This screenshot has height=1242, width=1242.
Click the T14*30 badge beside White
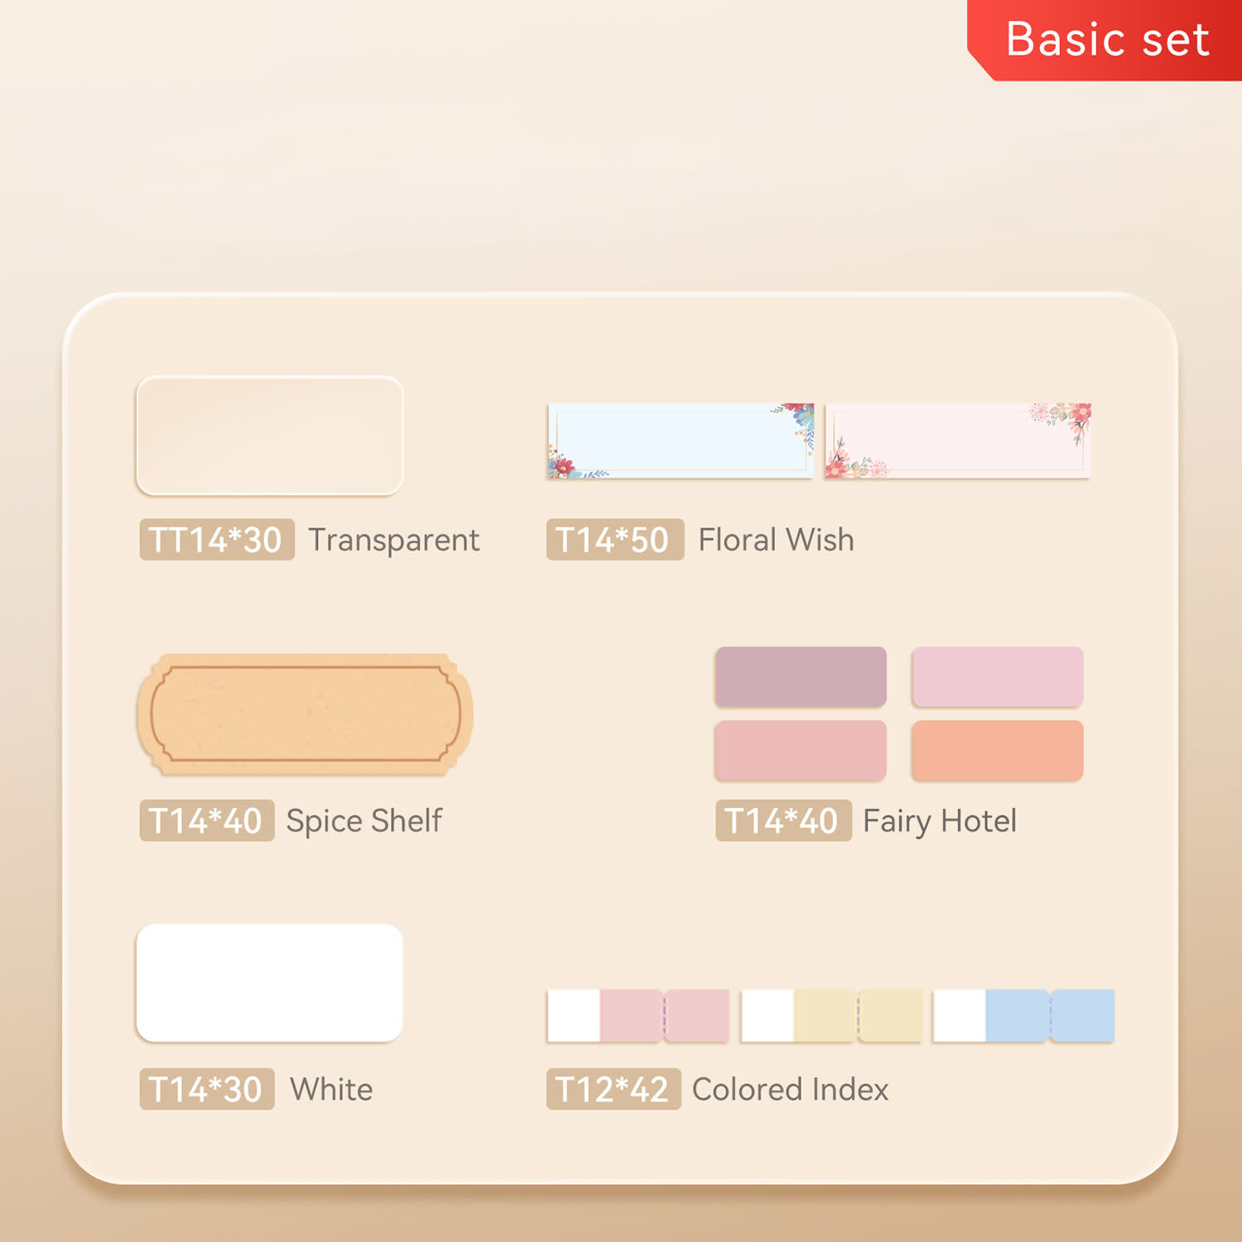206,1089
